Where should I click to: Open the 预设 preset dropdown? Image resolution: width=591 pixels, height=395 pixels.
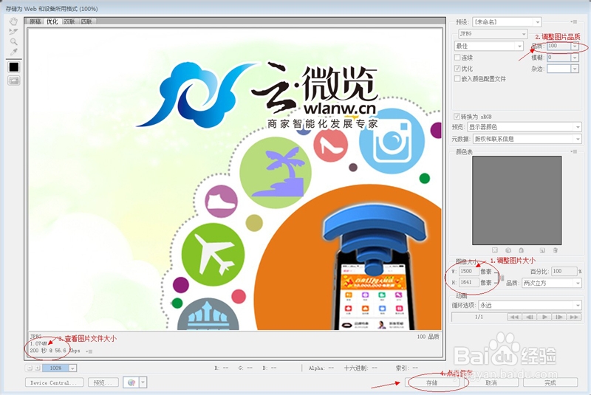pos(507,22)
